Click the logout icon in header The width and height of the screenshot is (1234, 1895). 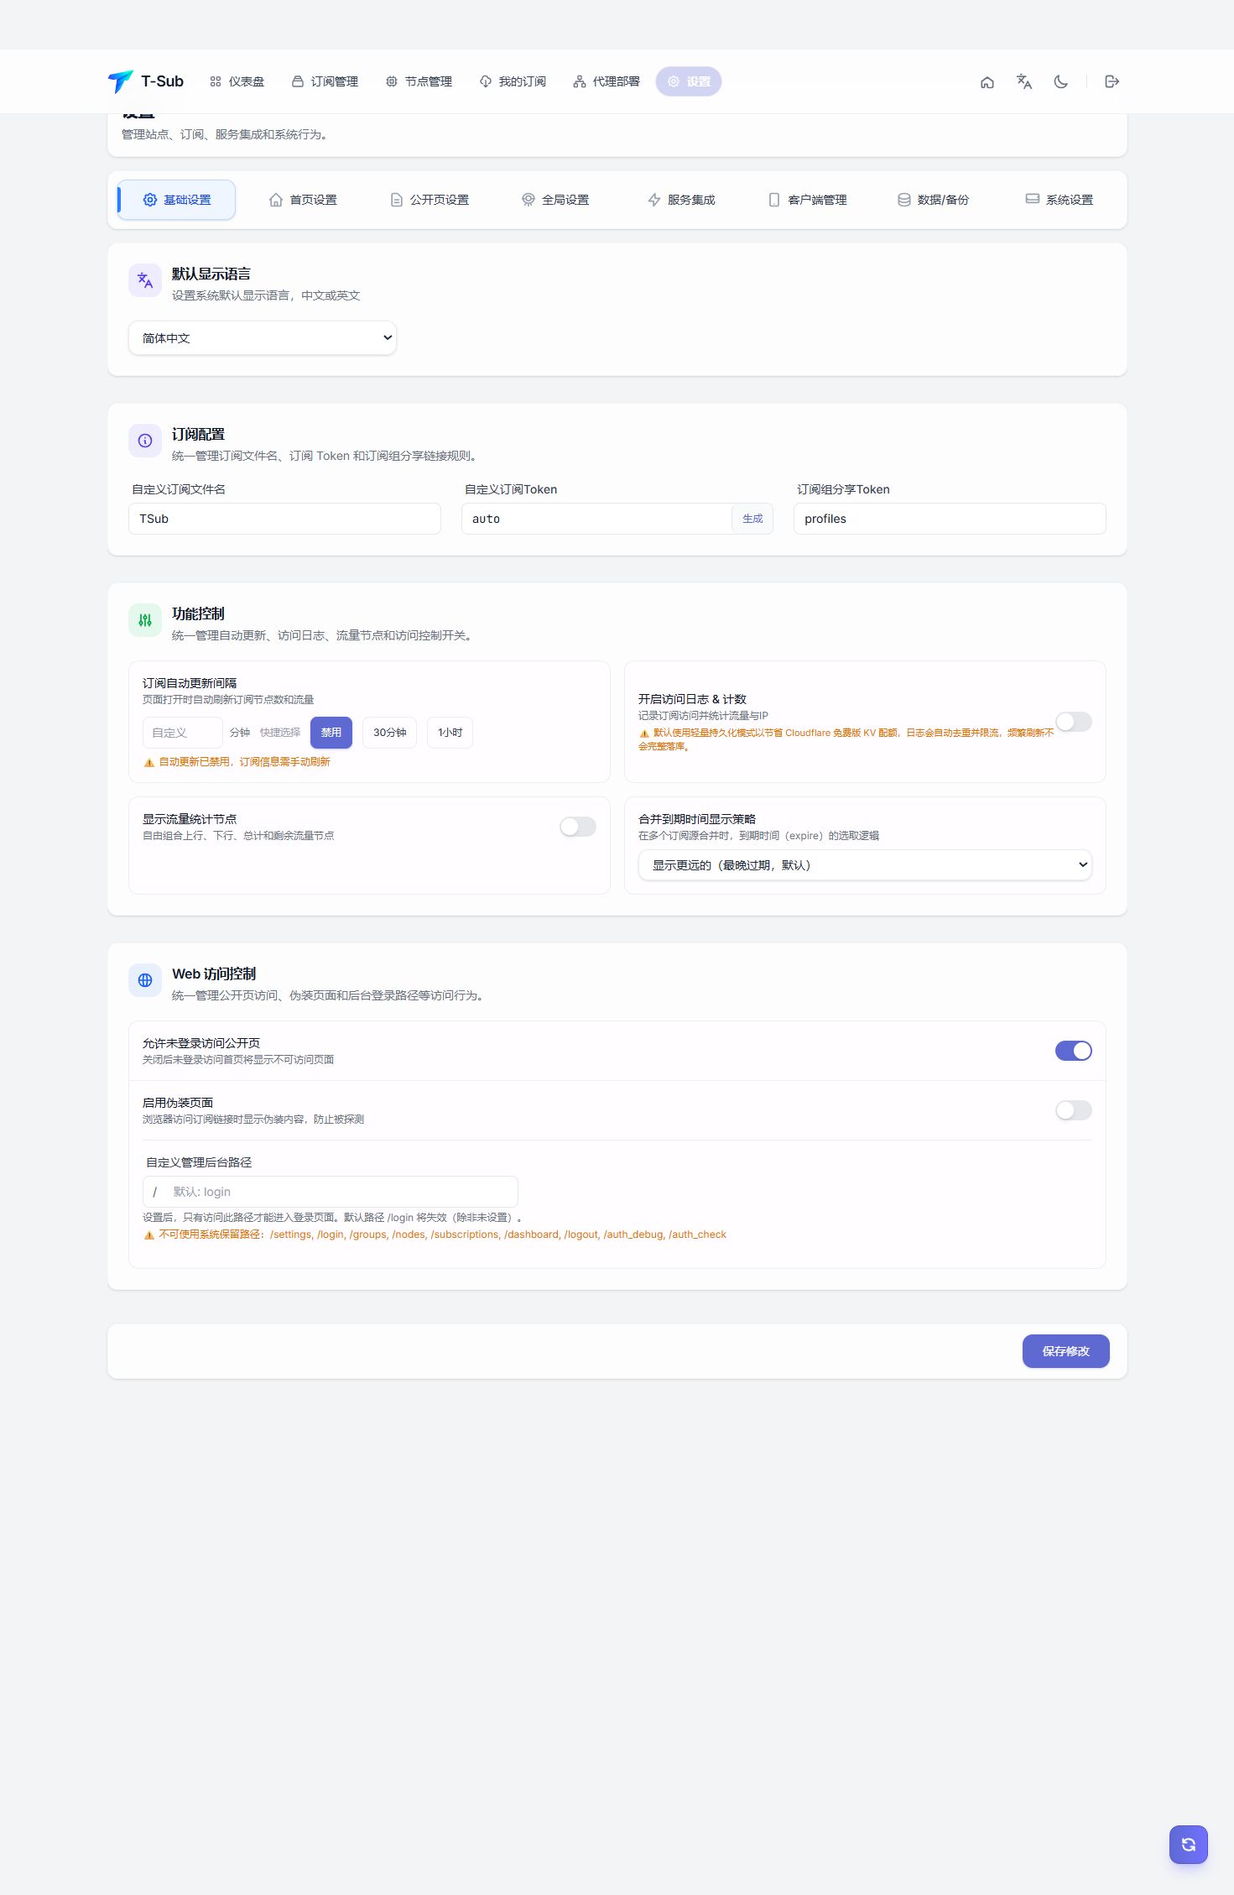(x=1112, y=81)
